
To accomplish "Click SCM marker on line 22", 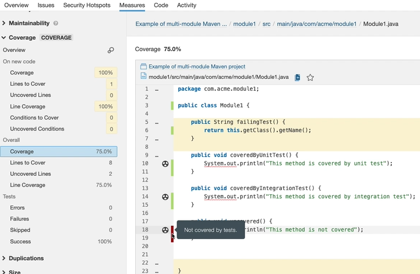I will pos(156,264).
